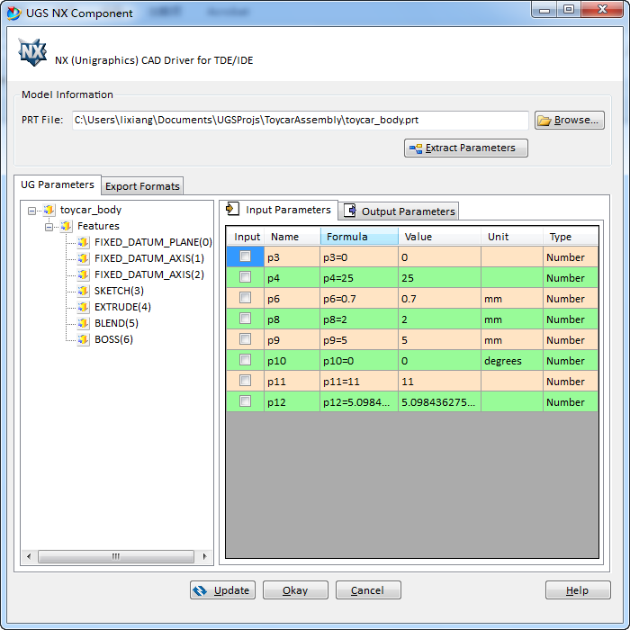Sort by the Value column header
The height and width of the screenshot is (630, 630).
439,237
